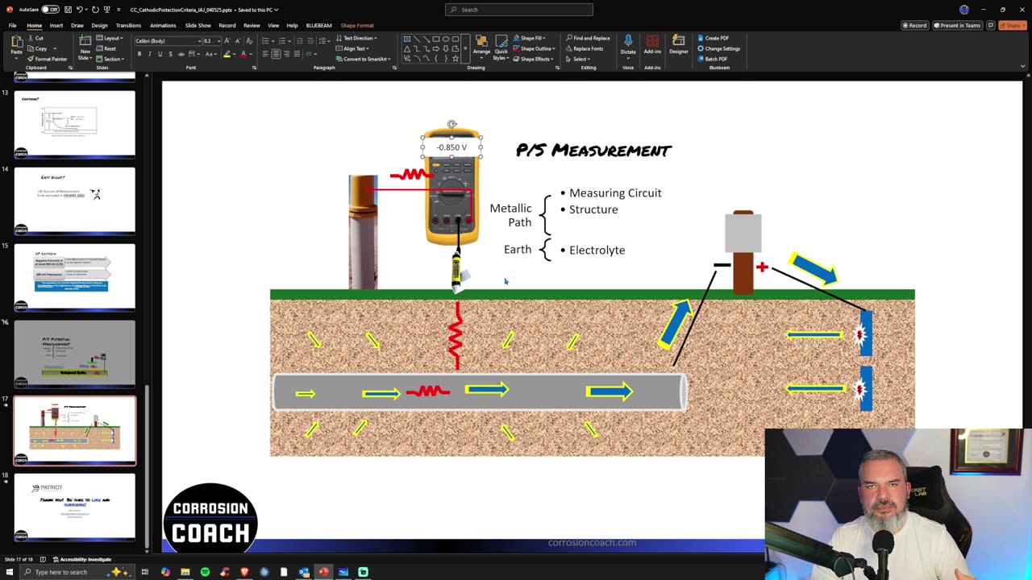Open the BLUEBEAM tab
The image size is (1032, 580).
(x=318, y=26)
